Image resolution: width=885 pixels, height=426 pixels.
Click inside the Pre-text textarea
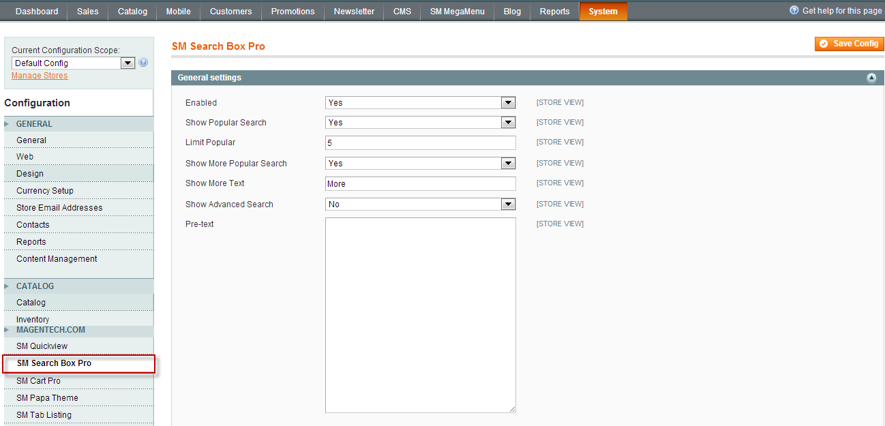click(x=421, y=315)
